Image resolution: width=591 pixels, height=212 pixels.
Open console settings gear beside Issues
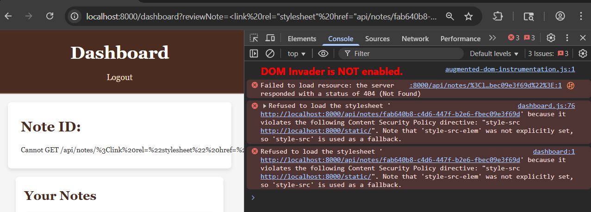[x=583, y=54]
